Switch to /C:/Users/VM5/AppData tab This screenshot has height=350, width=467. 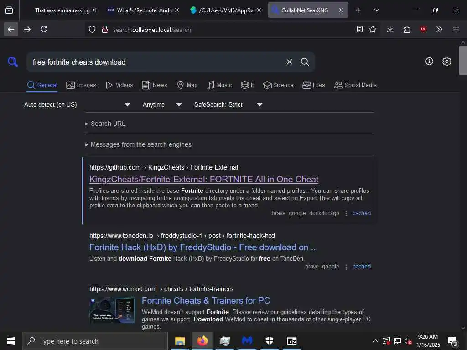coord(227,10)
